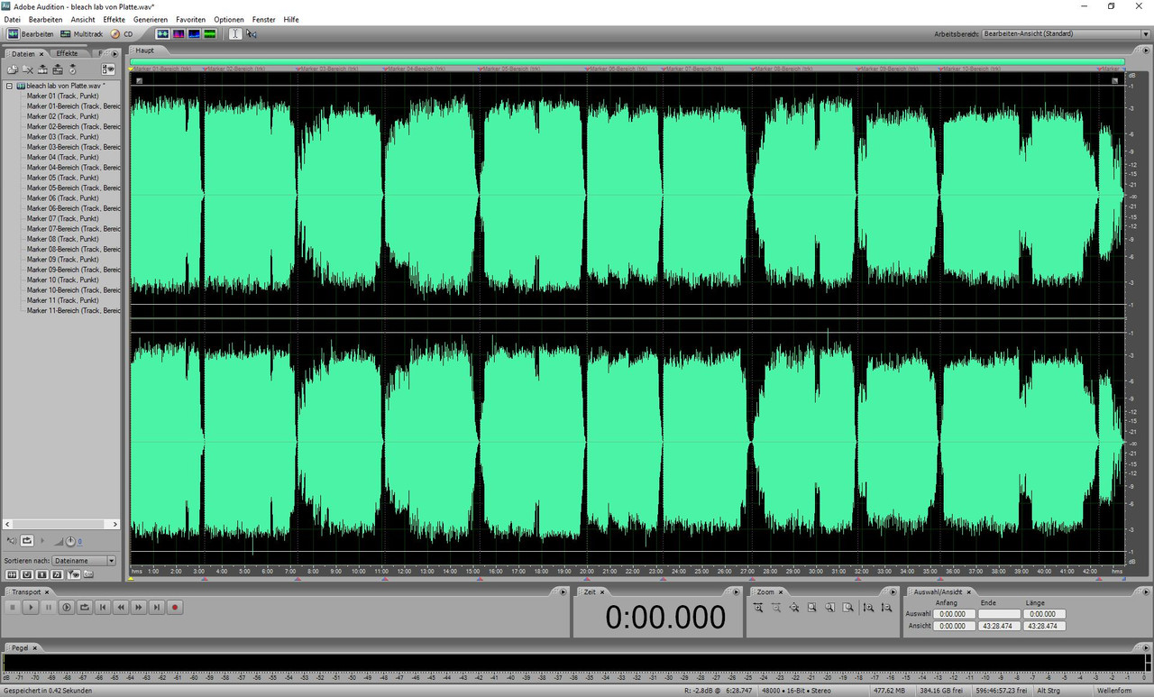Click Auswahl Anfang time field

pos(954,614)
